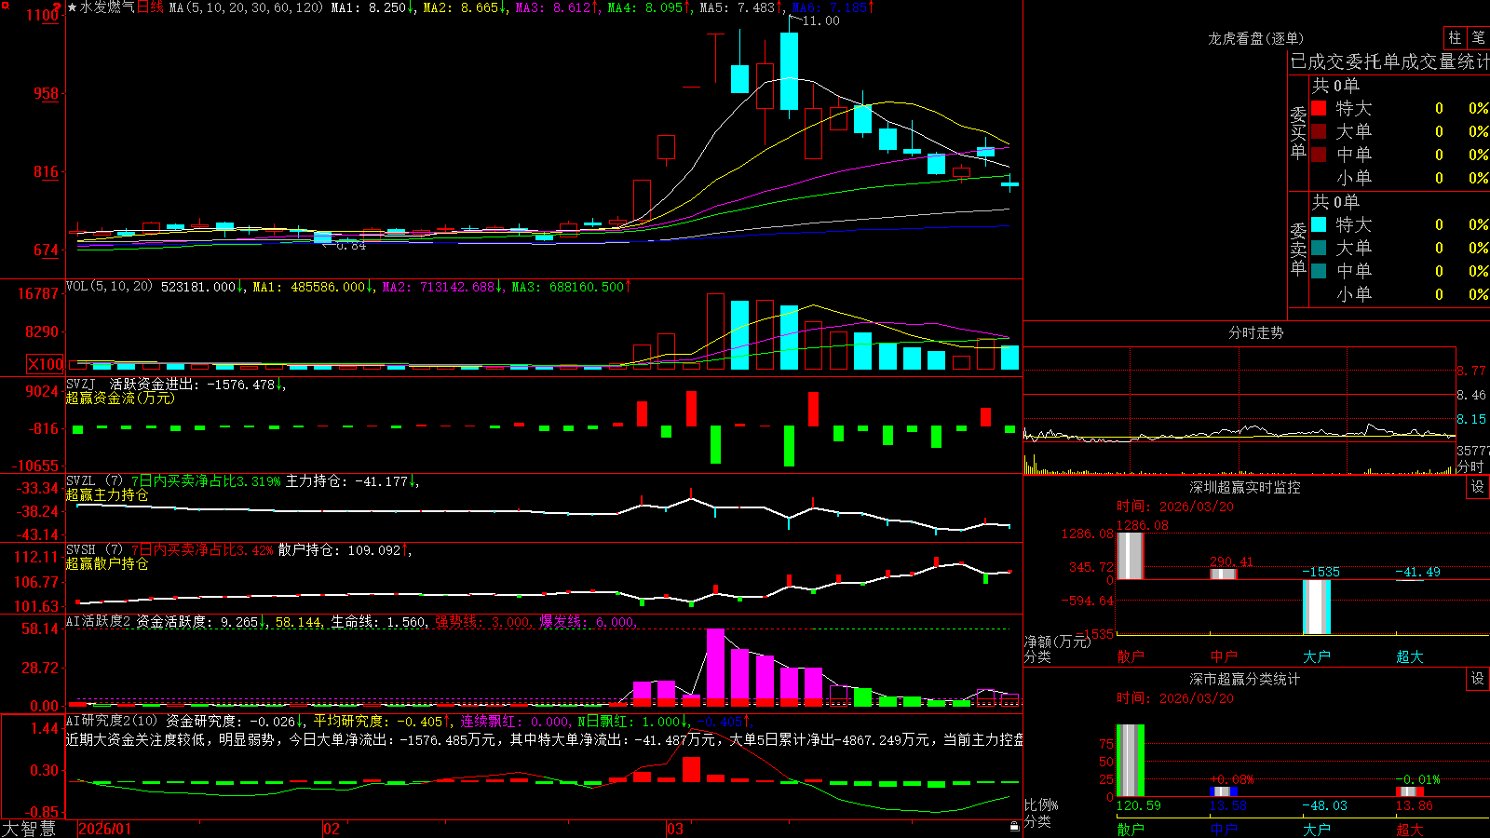The height and width of the screenshot is (838, 1490).
Task: Select 散户 category in 深圳超赢实时监控 chart
Action: [1131, 656]
